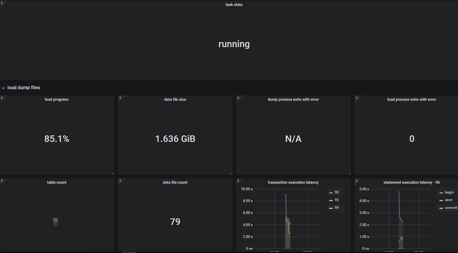Click the info icon on table count panel
Screen dimensions: 458x253
(2, 180)
